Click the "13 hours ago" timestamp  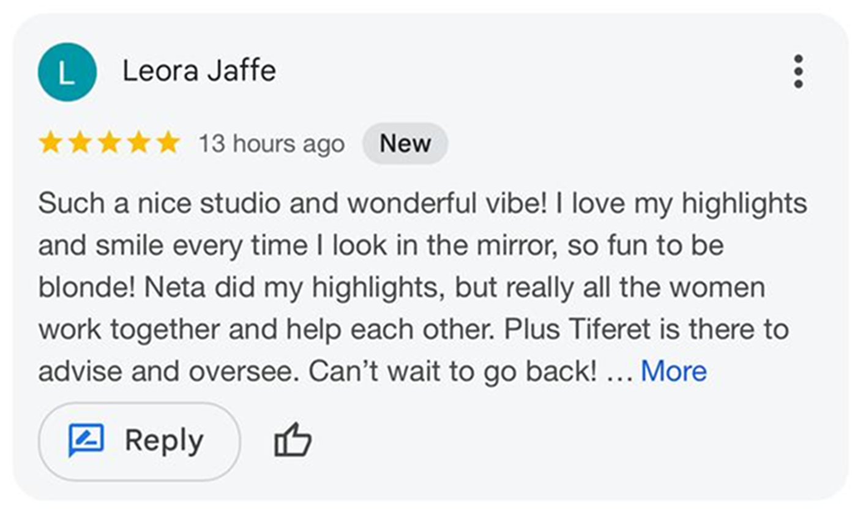(271, 144)
